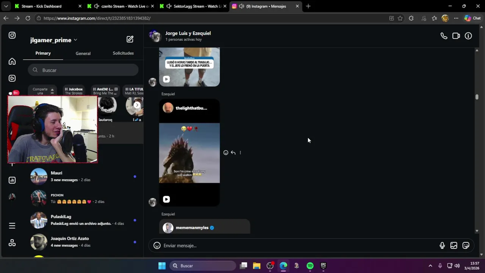Open the emoji picker in the message box
Image resolution: width=485 pixels, height=273 pixels.
(157, 246)
